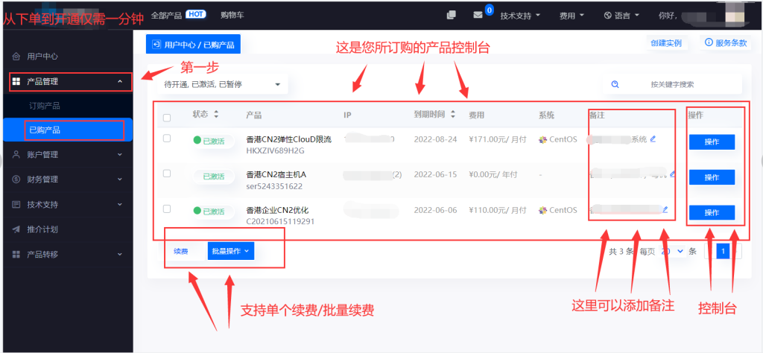Open the 费用 top menu

point(572,15)
